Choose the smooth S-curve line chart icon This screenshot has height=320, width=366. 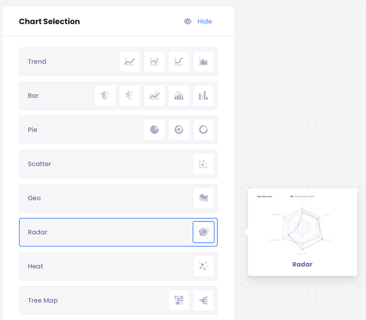point(179,61)
